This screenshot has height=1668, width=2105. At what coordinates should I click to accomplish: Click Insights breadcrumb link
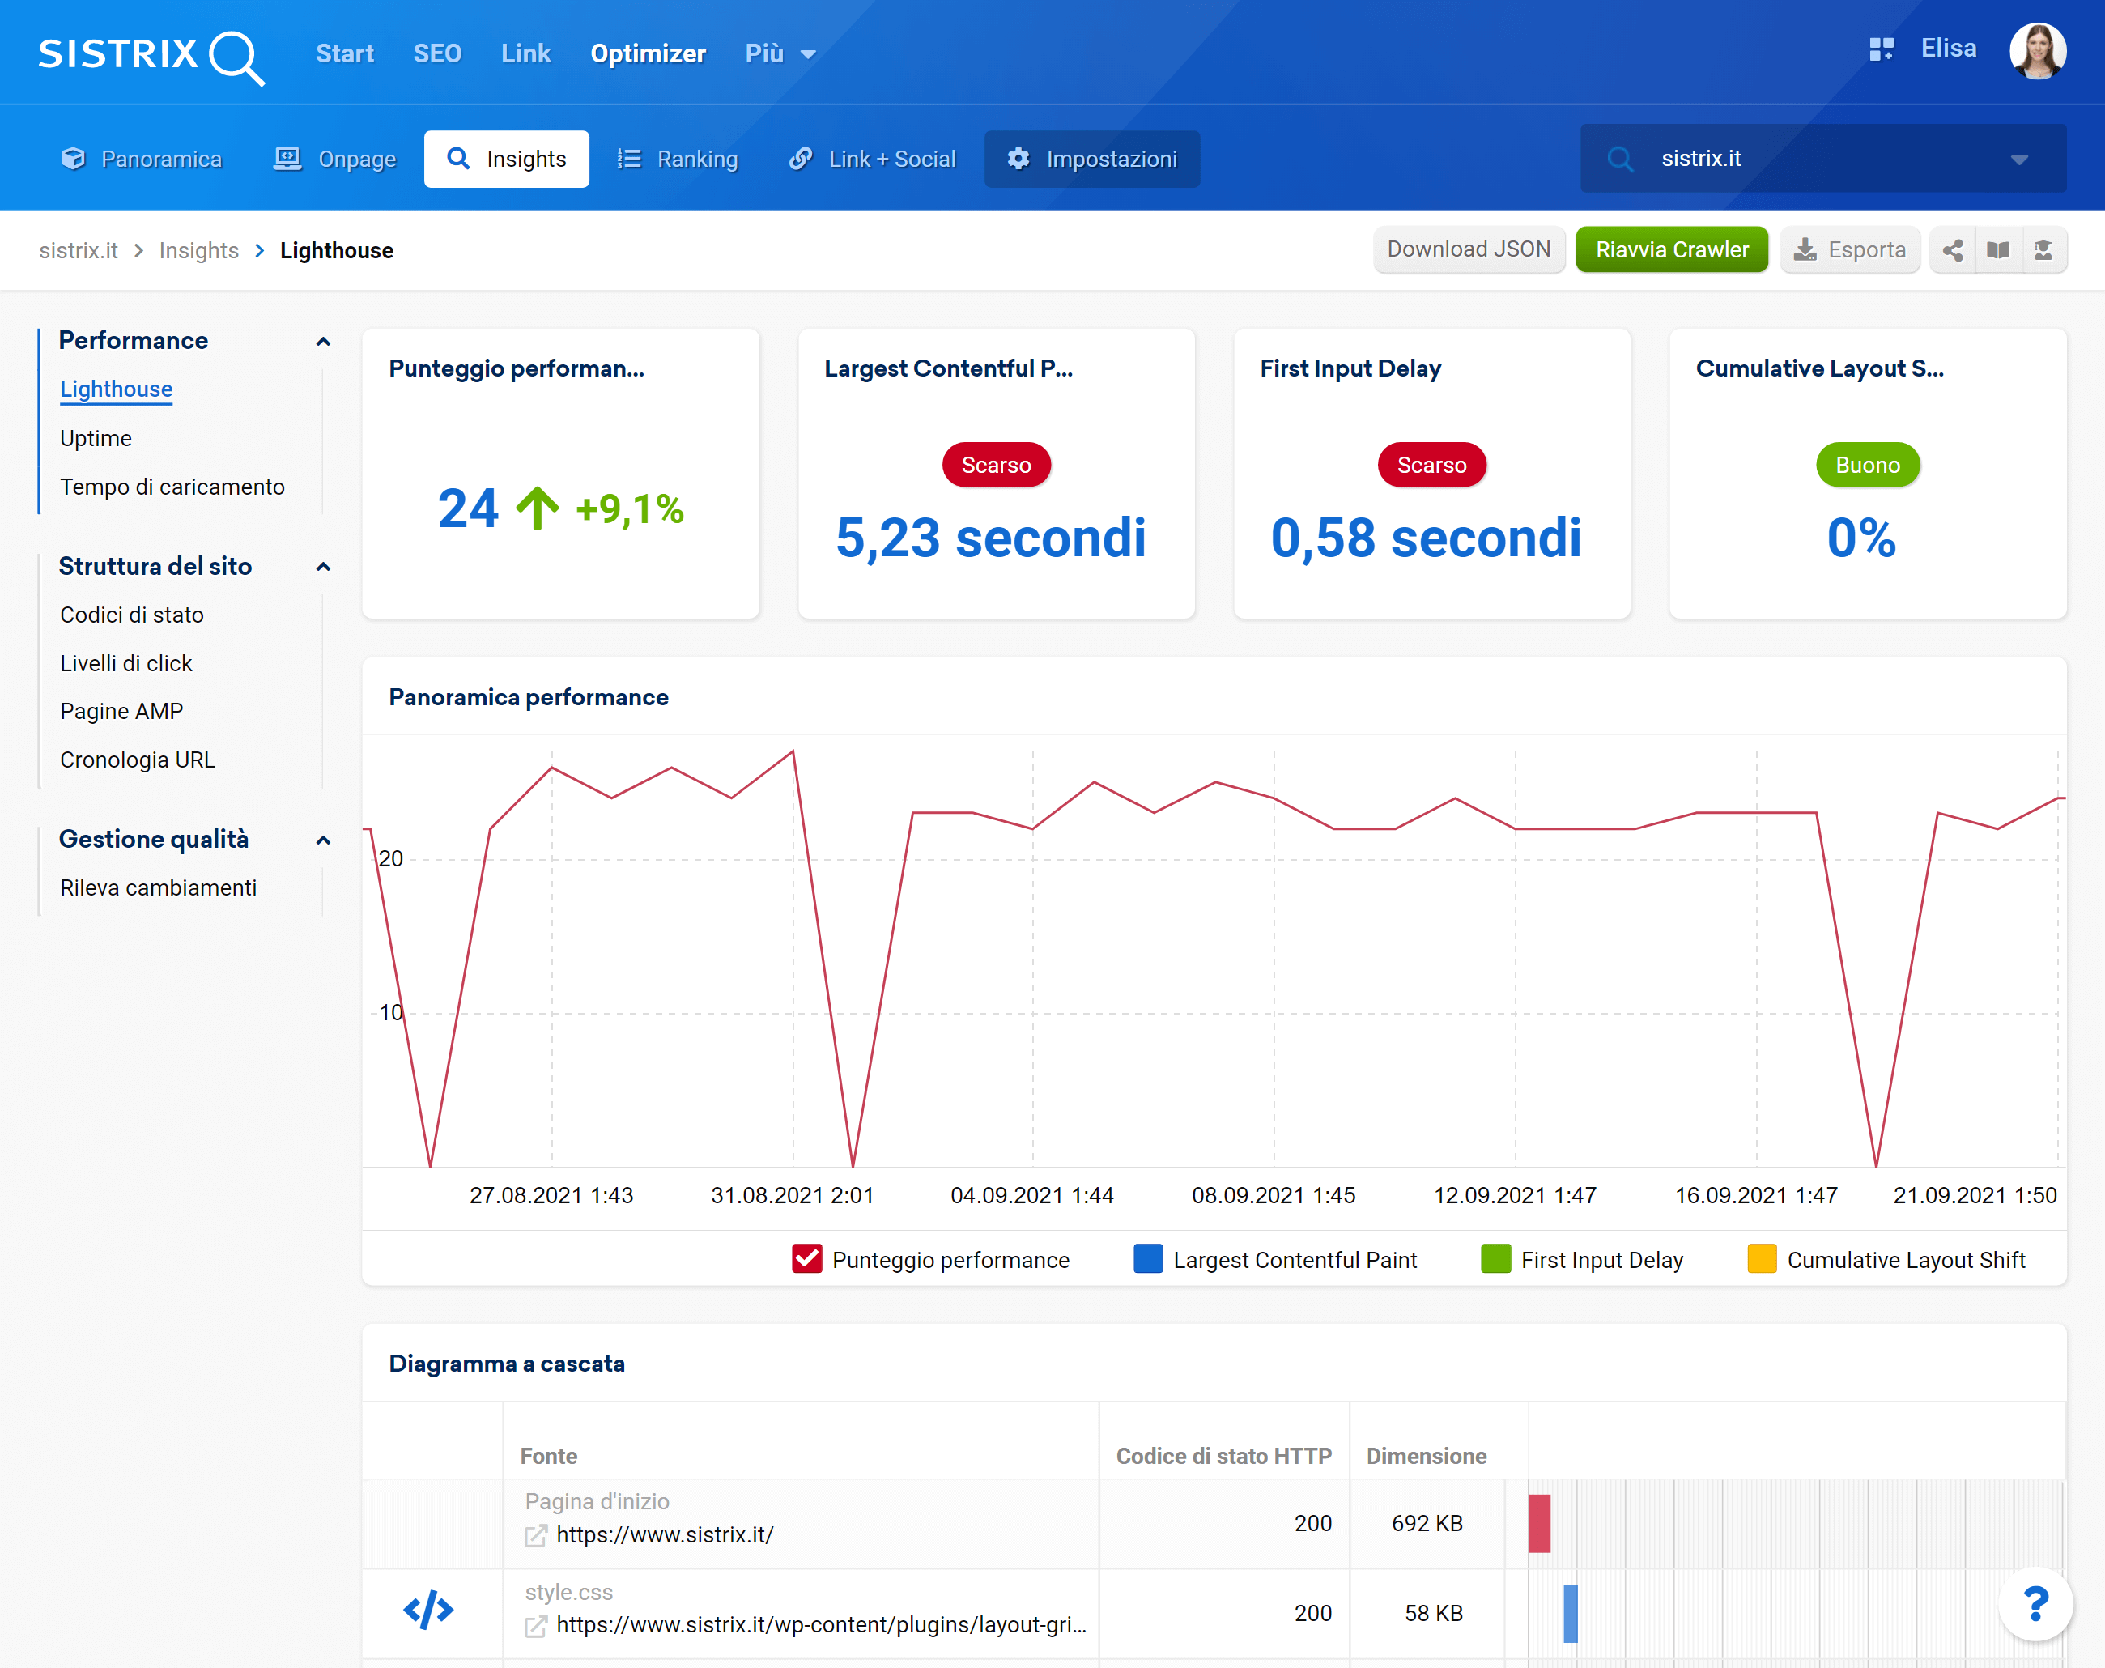[199, 251]
